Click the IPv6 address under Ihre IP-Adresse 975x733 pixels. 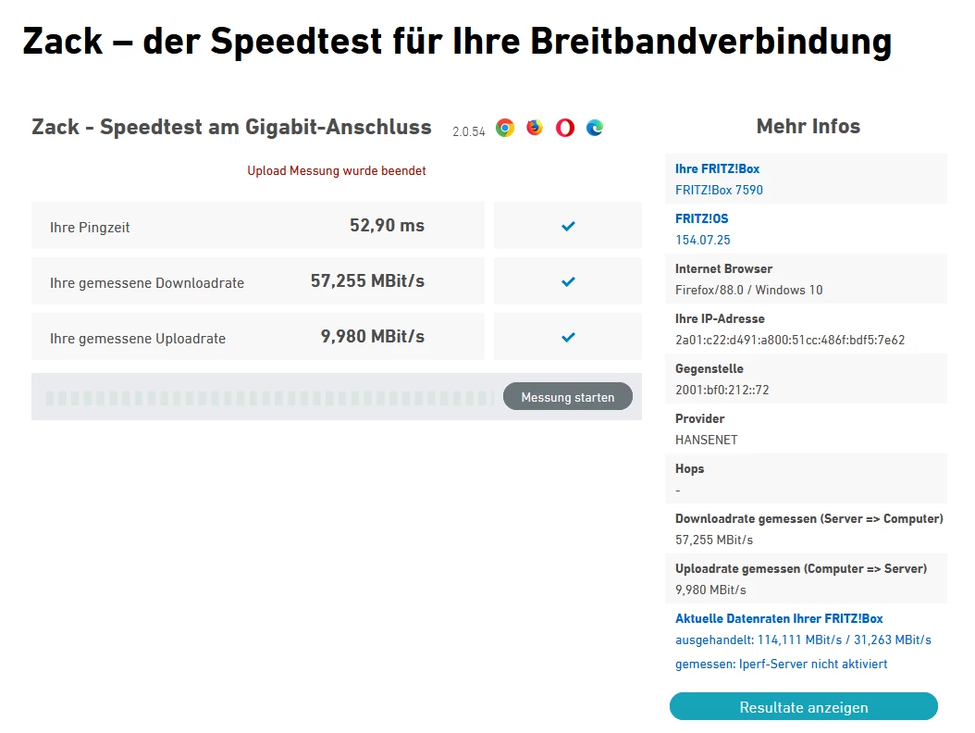click(x=790, y=340)
